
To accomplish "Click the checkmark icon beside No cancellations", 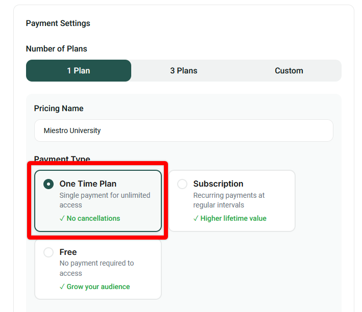I will [62, 218].
